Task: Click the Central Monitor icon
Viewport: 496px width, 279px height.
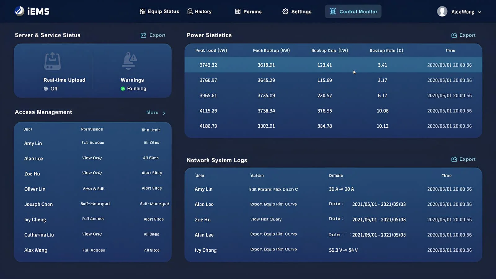Action: pyautogui.click(x=333, y=11)
